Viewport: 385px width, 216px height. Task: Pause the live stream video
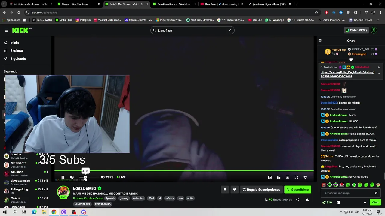point(63,177)
